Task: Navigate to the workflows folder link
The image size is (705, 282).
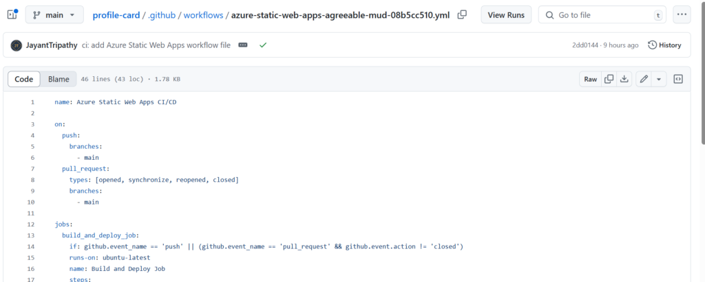Action: (x=204, y=15)
